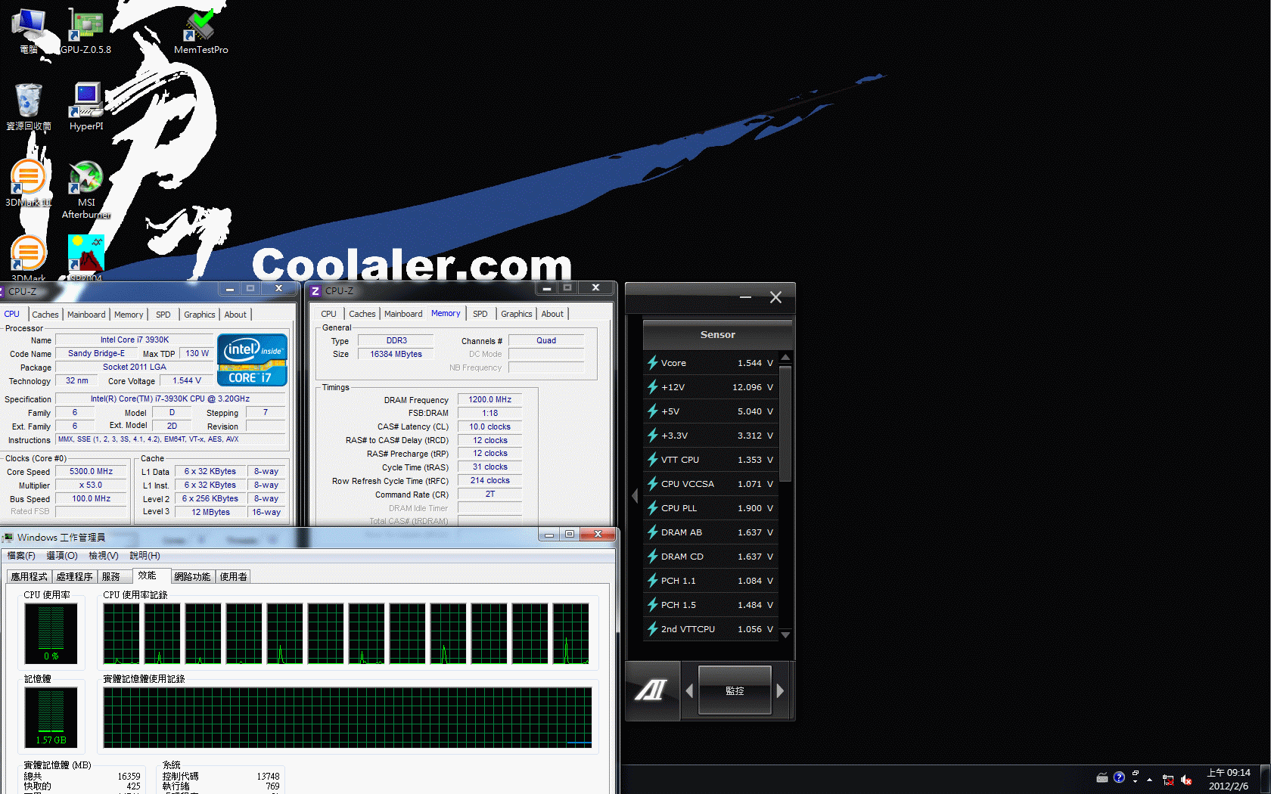The image size is (1271, 794).
Task: Click the Multiplier value x 53.0
Action: pos(91,485)
